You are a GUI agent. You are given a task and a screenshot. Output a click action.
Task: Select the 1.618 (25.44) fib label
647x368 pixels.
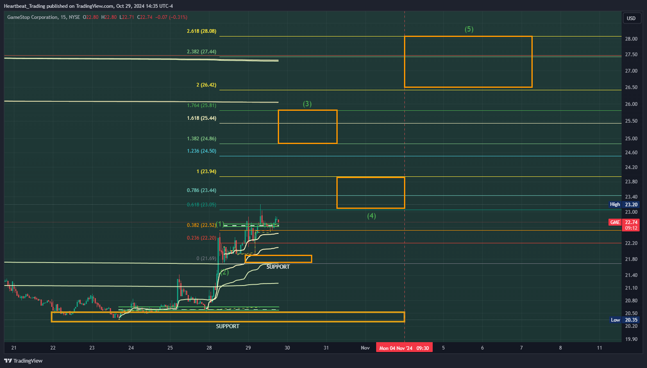tap(202, 118)
